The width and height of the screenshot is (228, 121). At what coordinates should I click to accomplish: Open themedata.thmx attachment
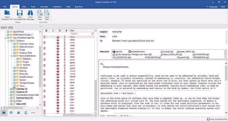tap(137, 52)
